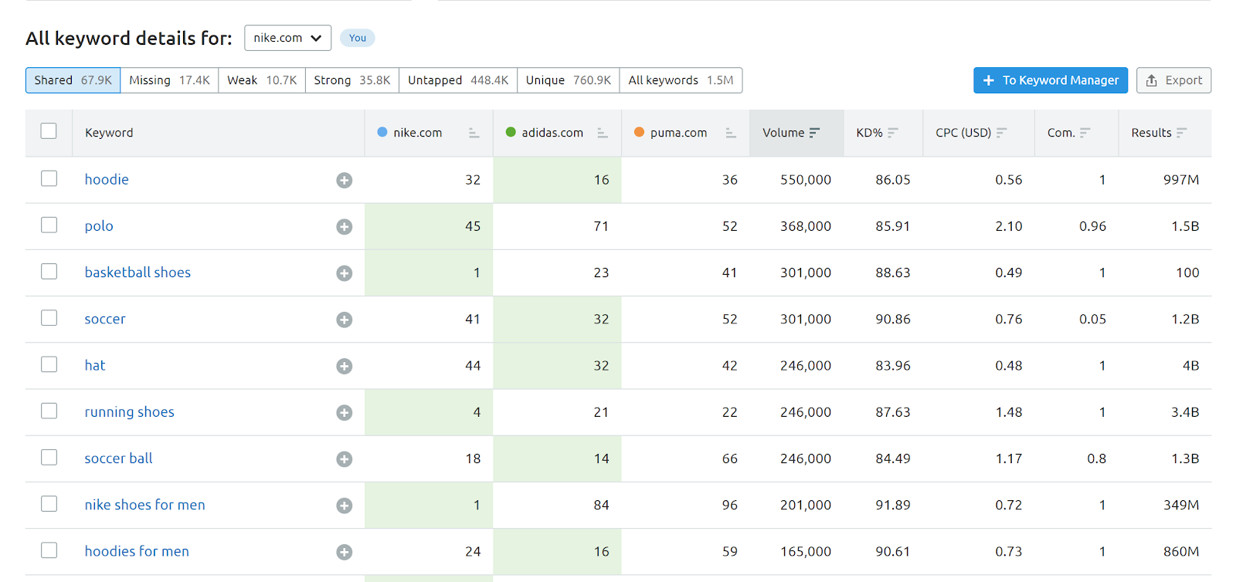Check the nike shoes for men checkbox

point(49,503)
